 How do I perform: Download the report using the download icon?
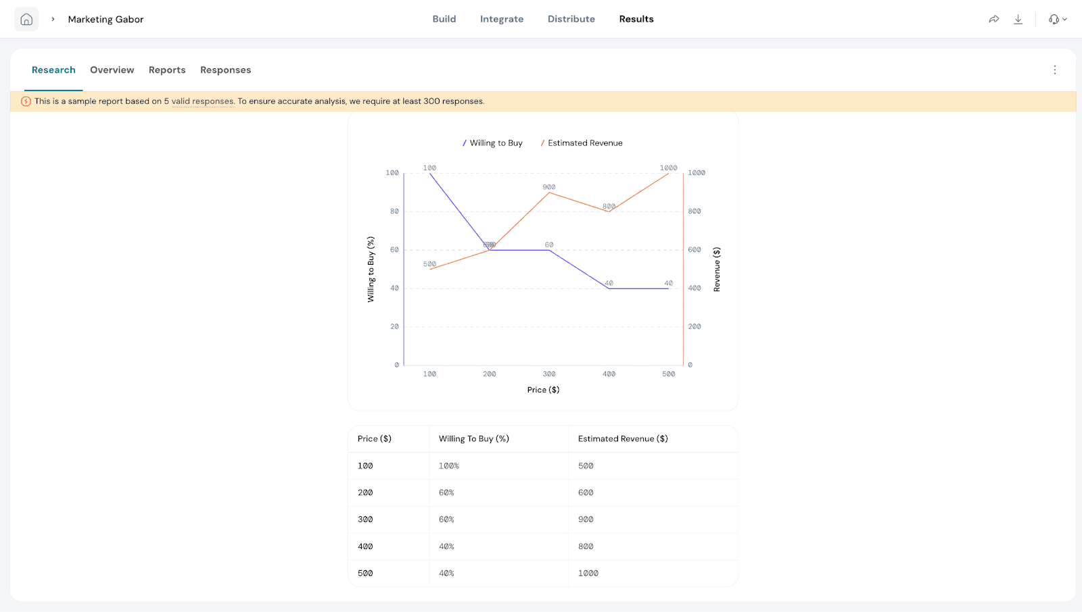click(x=1018, y=19)
